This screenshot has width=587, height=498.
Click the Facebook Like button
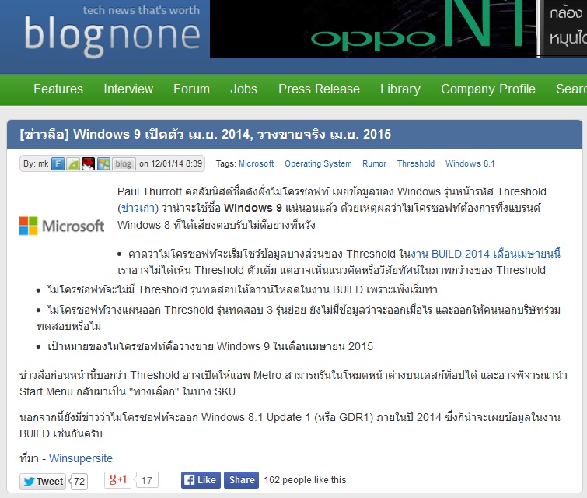point(201,480)
